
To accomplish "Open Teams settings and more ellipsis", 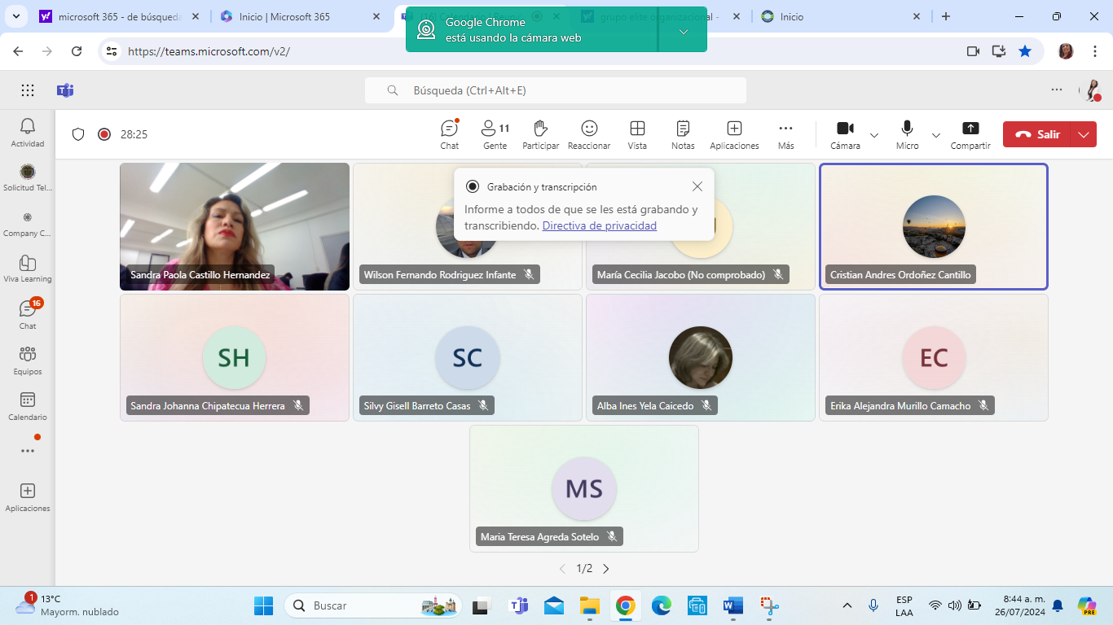I will pos(1057,90).
